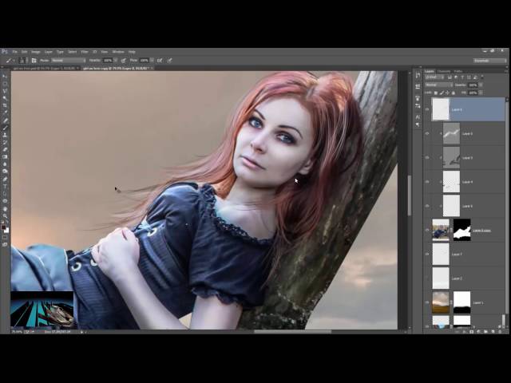Viewport: 511px width, 383px height.
Task: Open the History collapsed panel icon
Action: pyautogui.click(x=418, y=76)
